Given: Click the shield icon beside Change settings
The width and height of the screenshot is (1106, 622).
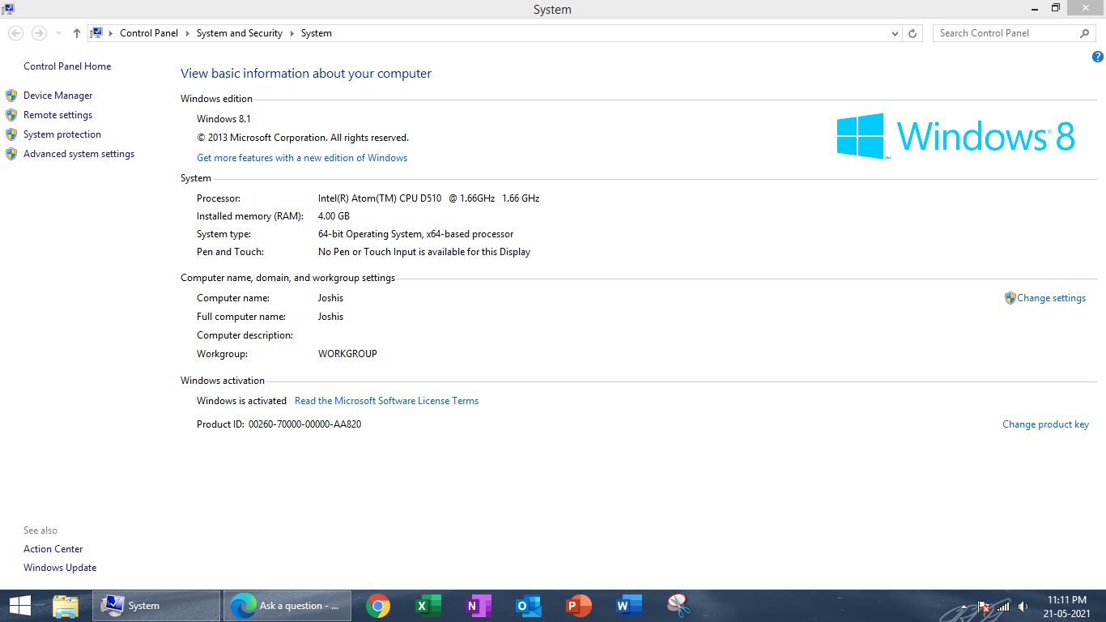Looking at the screenshot, I should (1010, 297).
